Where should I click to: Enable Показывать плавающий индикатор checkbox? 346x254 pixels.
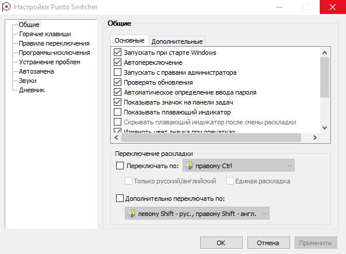point(117,112)
